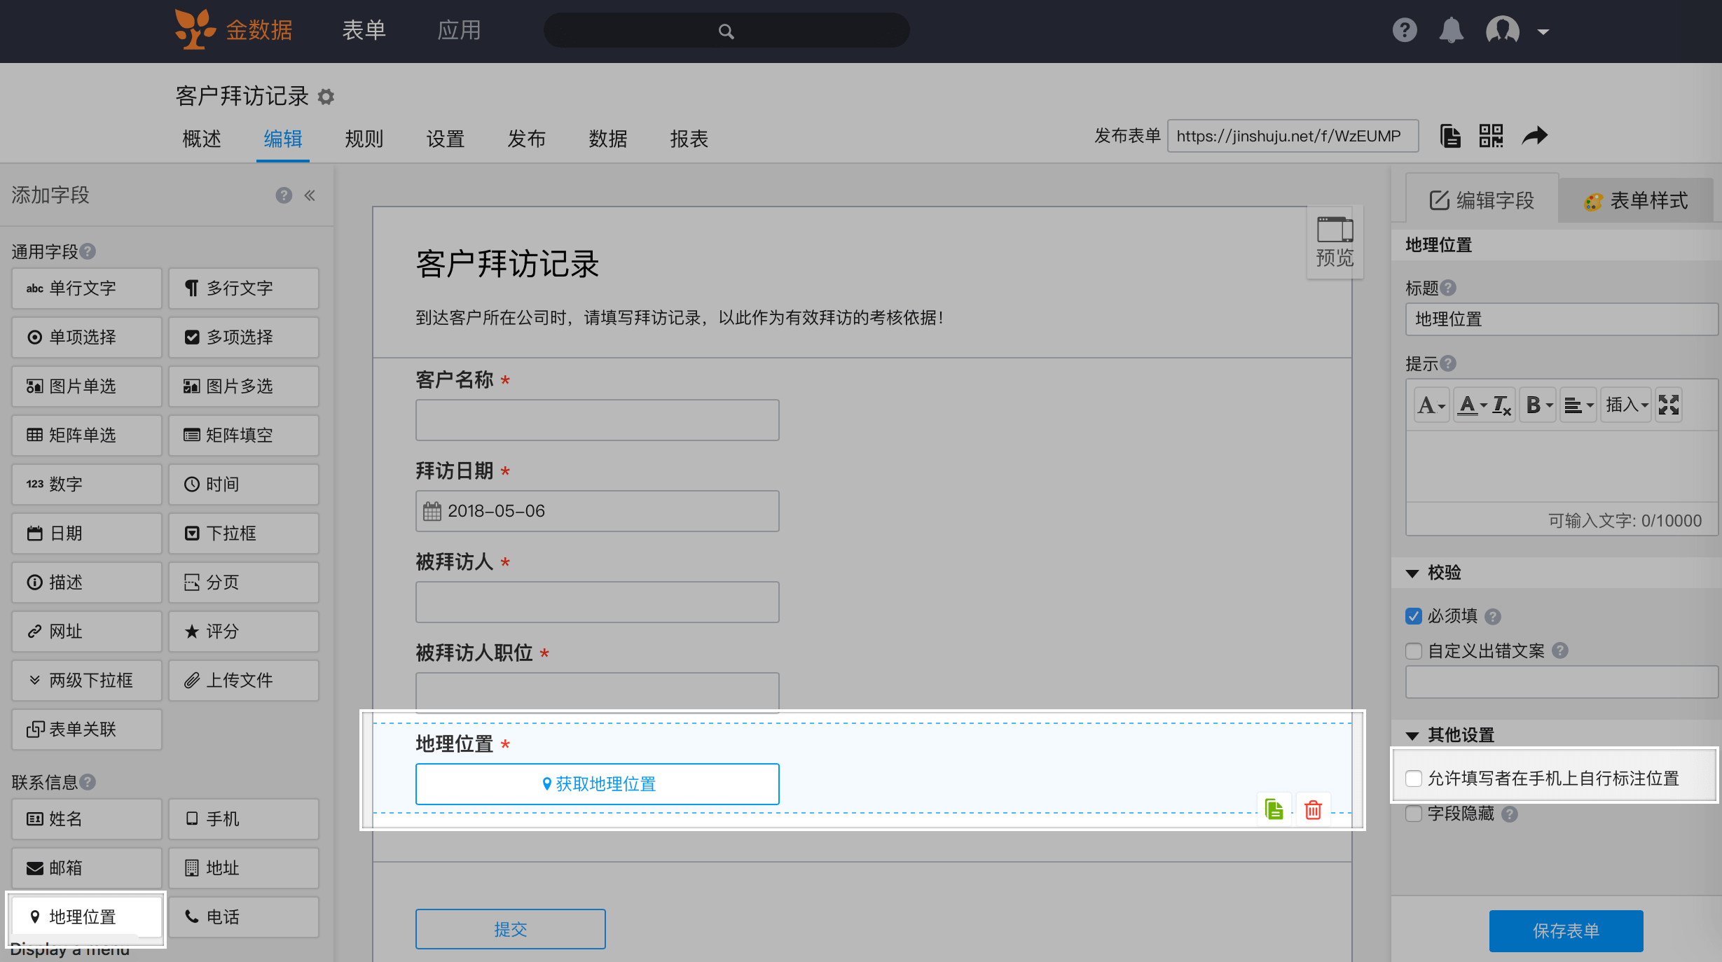Viewport: 1722px width, 962px height.
Task: Open form settings gear next to title
Action: tap(326, 97)
